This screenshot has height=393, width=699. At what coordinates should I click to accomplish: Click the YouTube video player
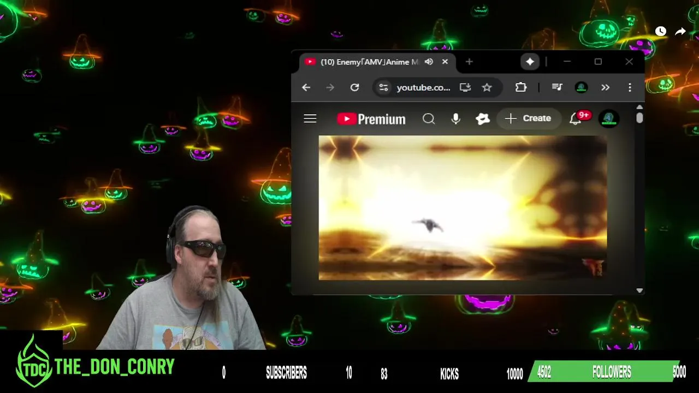click(x=463, y=207)
